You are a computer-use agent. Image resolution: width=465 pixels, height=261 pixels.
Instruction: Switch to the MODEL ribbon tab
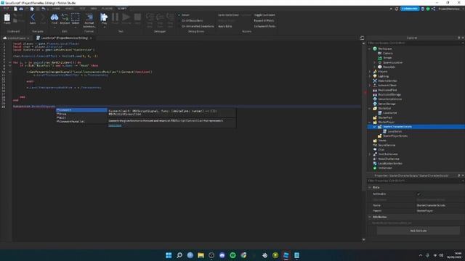(x=70, y=9)
